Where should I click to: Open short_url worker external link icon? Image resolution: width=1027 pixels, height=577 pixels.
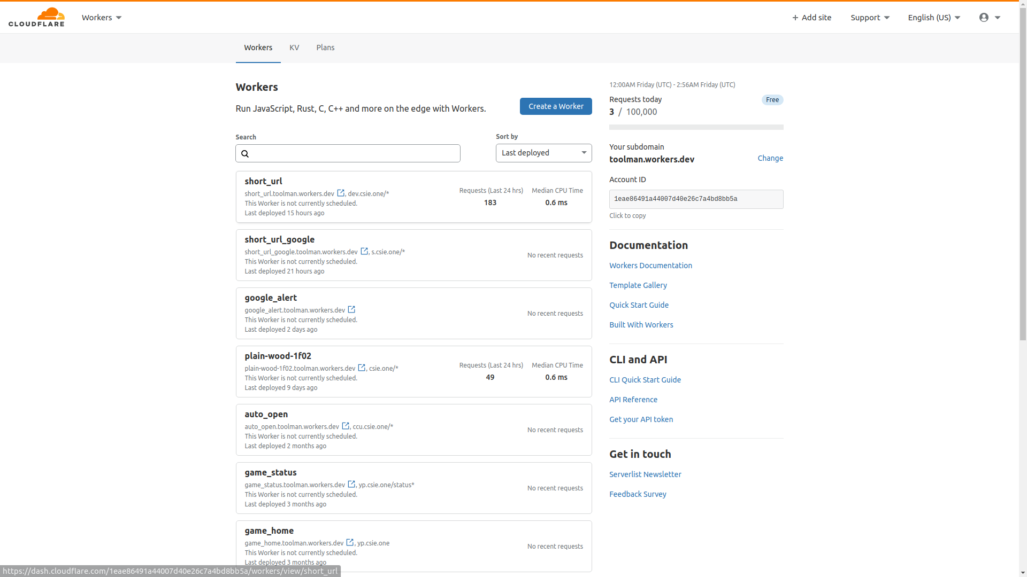point(341,193)
